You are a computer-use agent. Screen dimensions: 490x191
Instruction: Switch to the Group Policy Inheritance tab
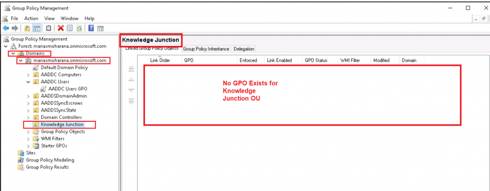coord(206,49)
